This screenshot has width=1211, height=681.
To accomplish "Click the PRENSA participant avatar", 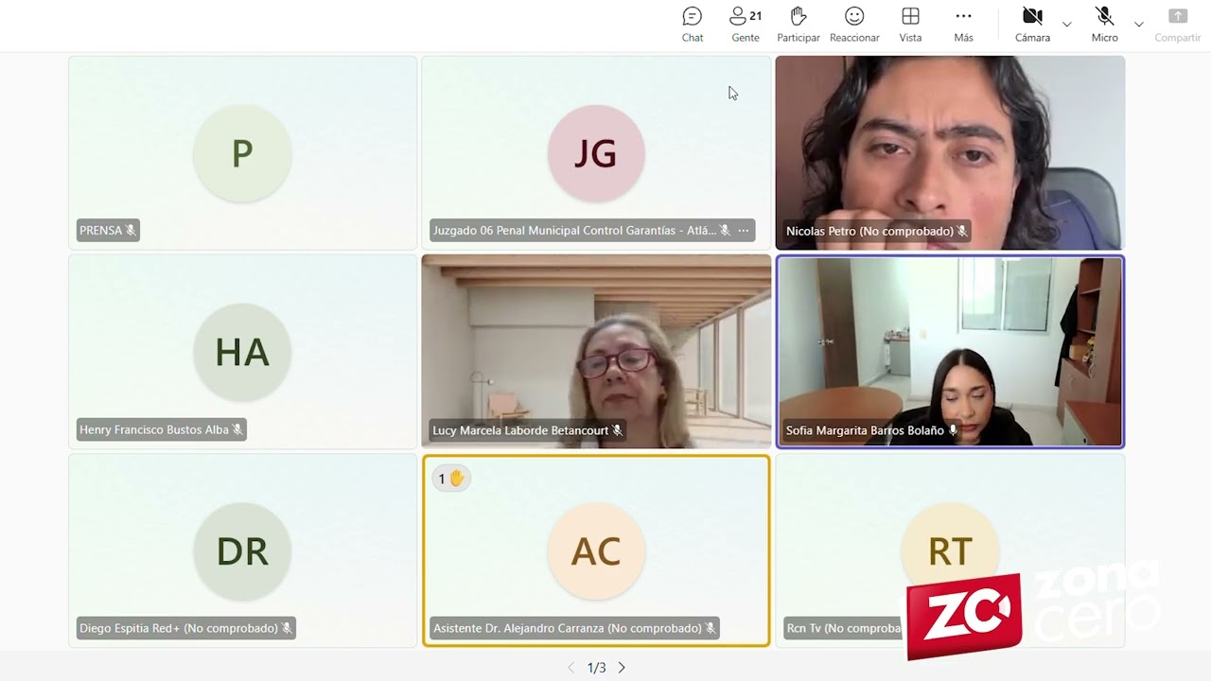I will pos(242,153).
